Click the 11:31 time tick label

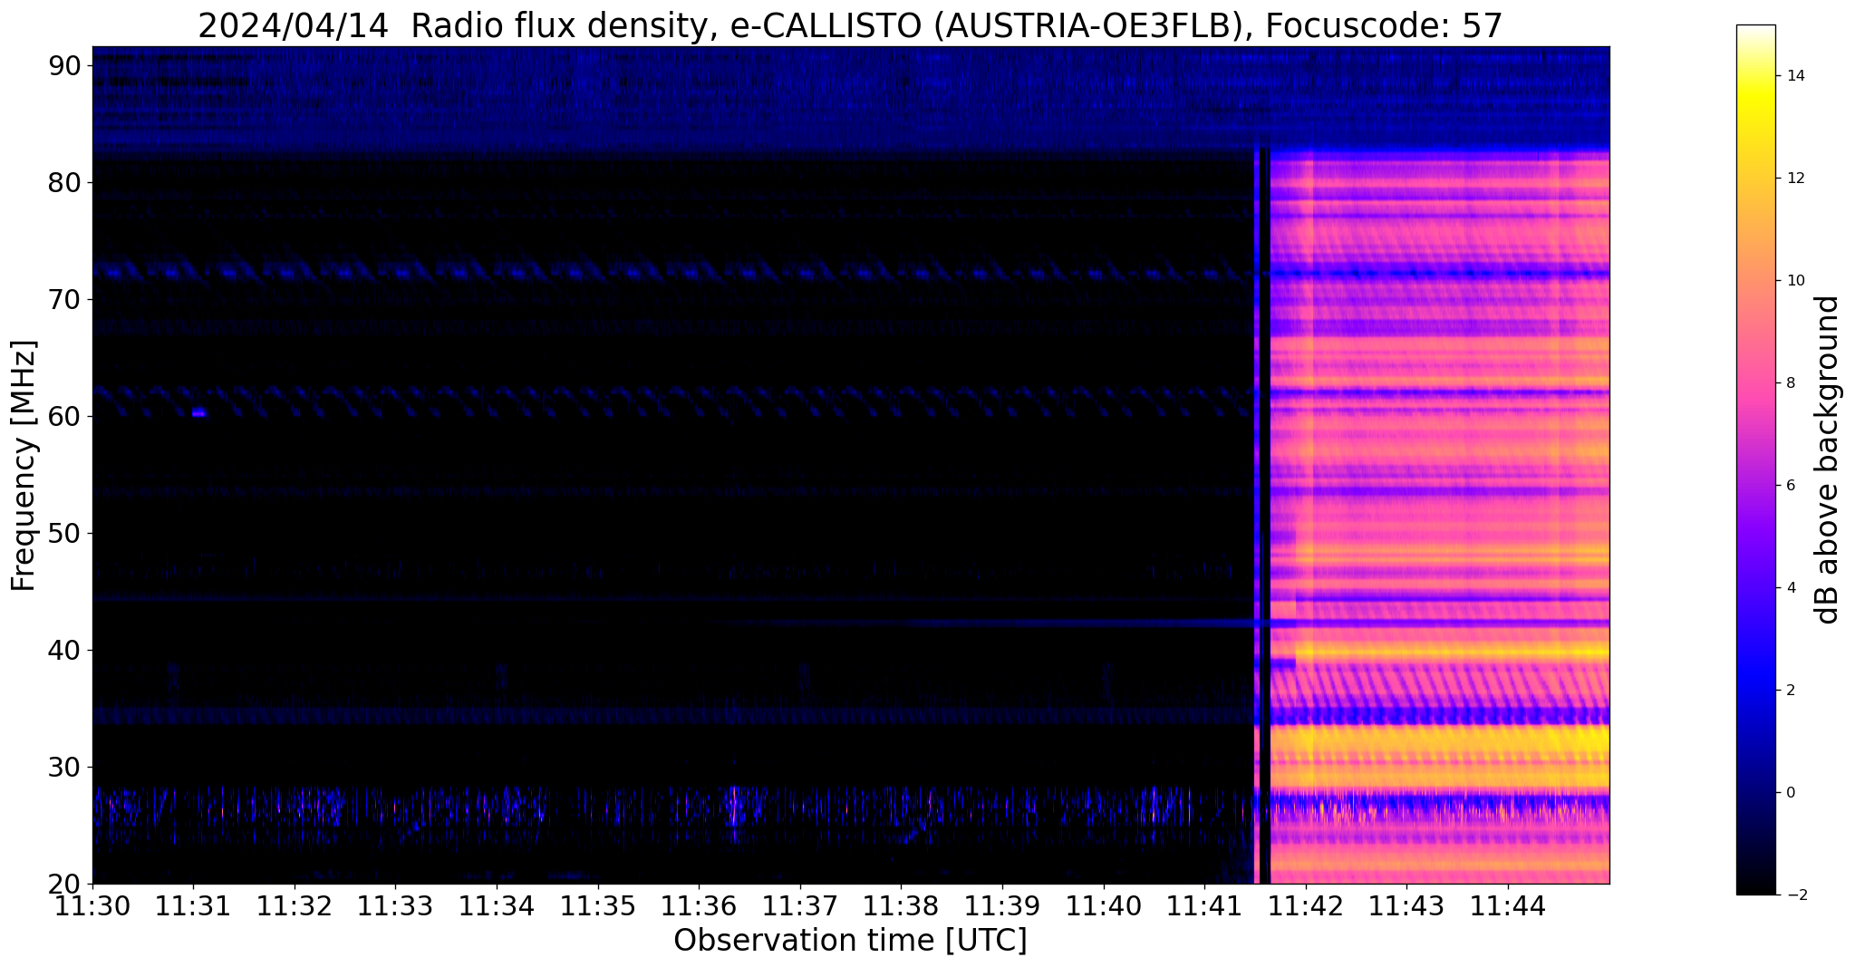[193, 906]
